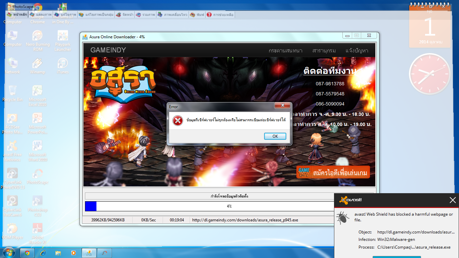The image size is (459, 258).
Task: Click the 39962KB/942596KB size readout
Action: pyautogui.click(x=108, y=220)
